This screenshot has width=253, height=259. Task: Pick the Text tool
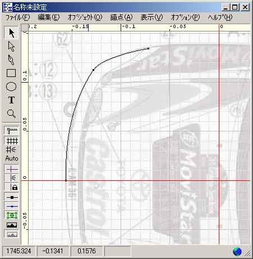pyautogui.click(x=11, y=100)
